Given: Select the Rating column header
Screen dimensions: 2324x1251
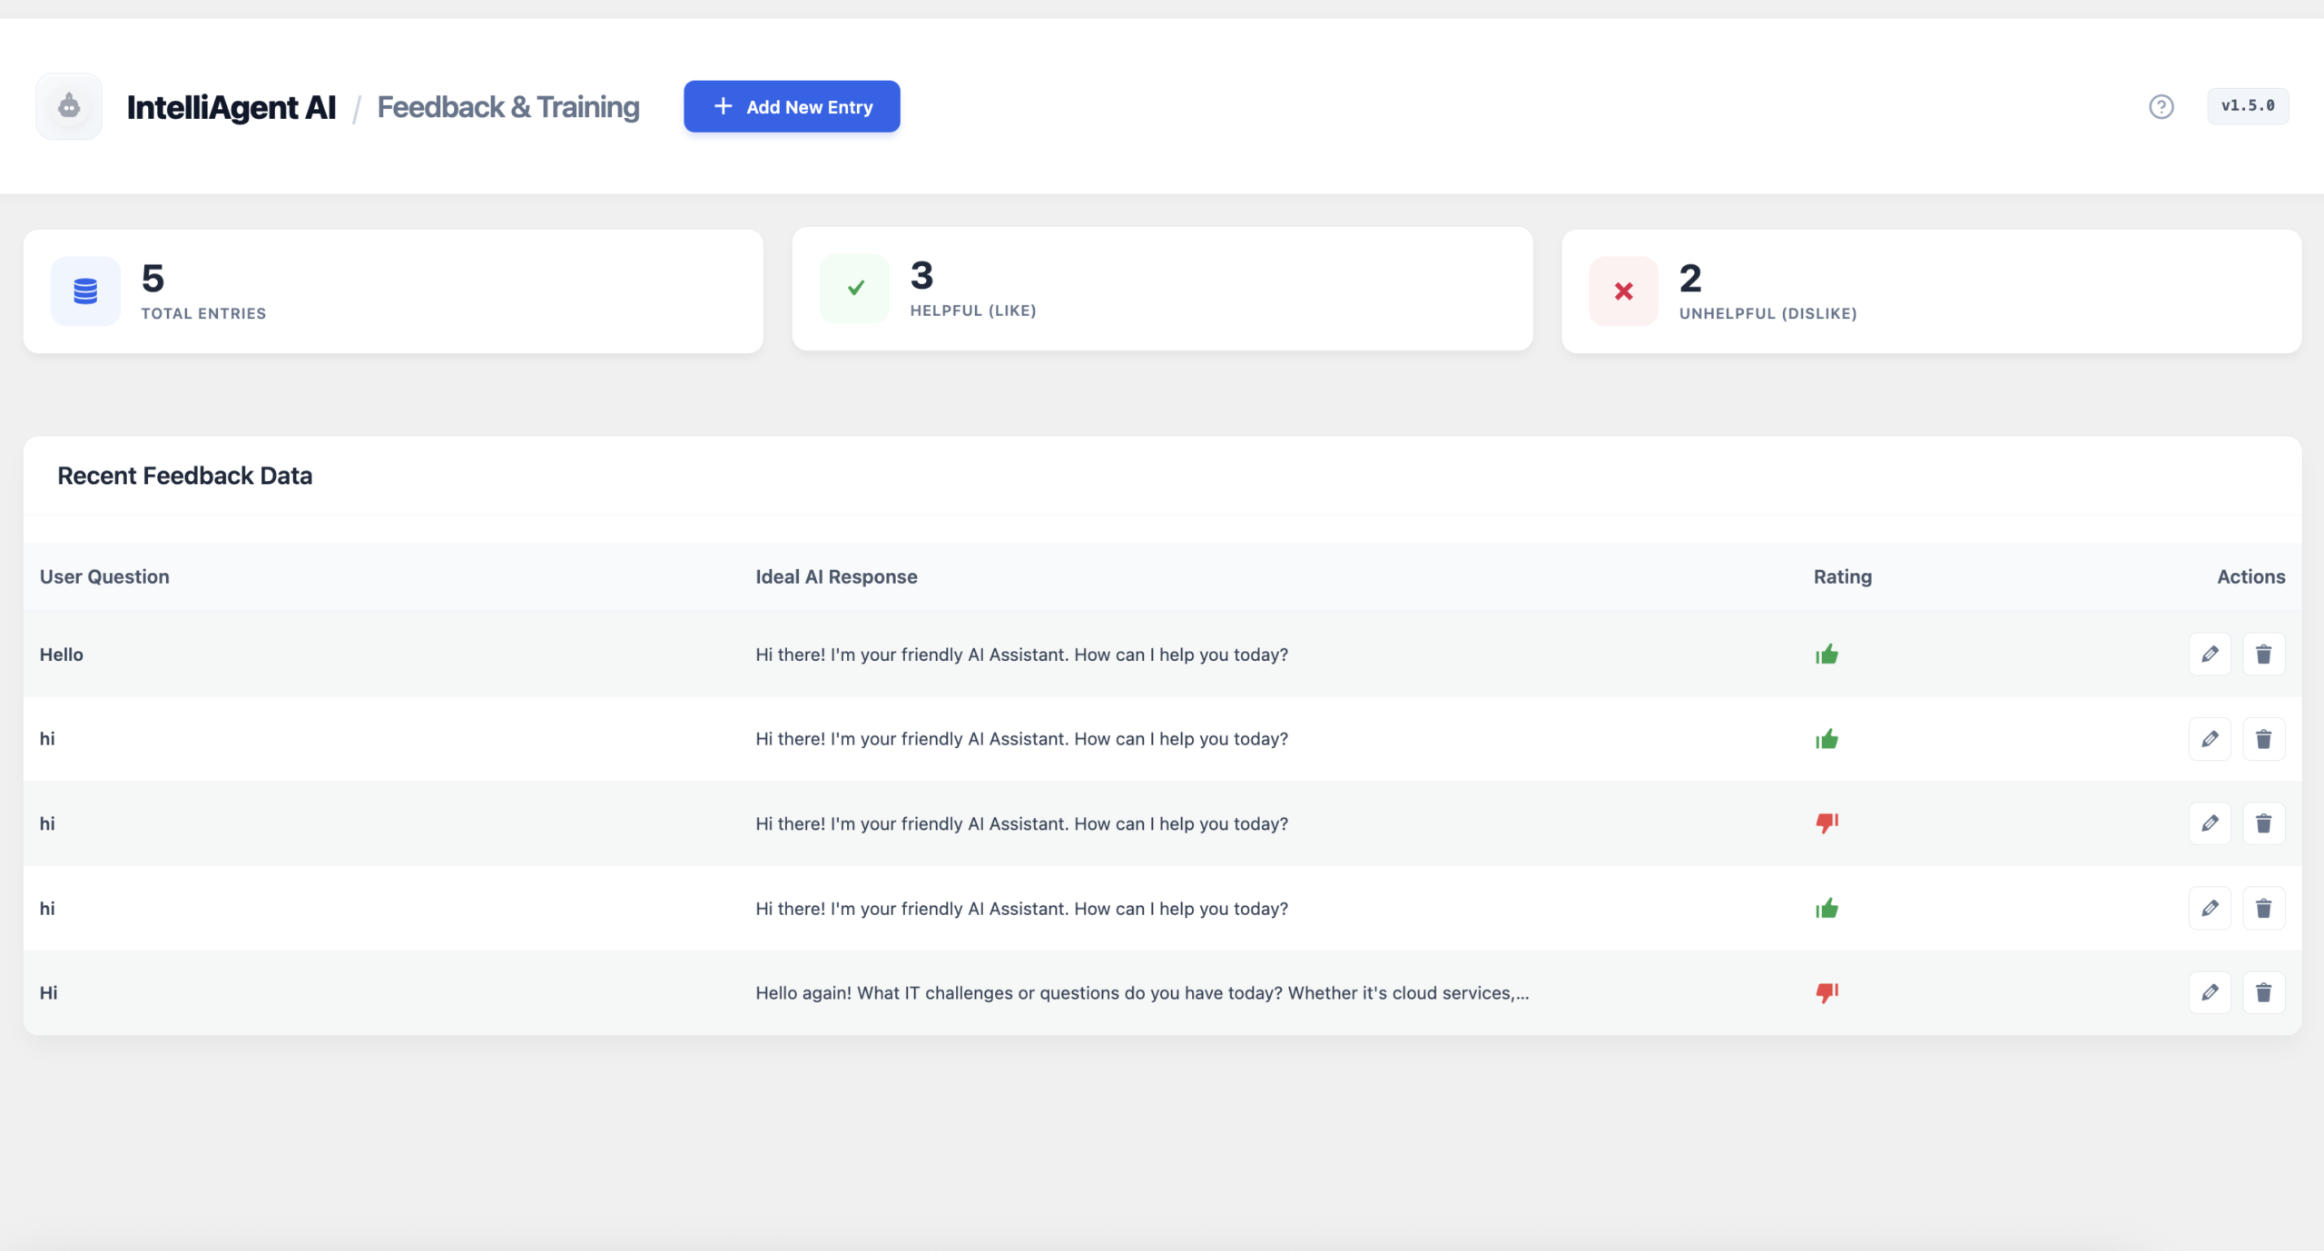Looking at the screenshot, I should click(1842, 576).
